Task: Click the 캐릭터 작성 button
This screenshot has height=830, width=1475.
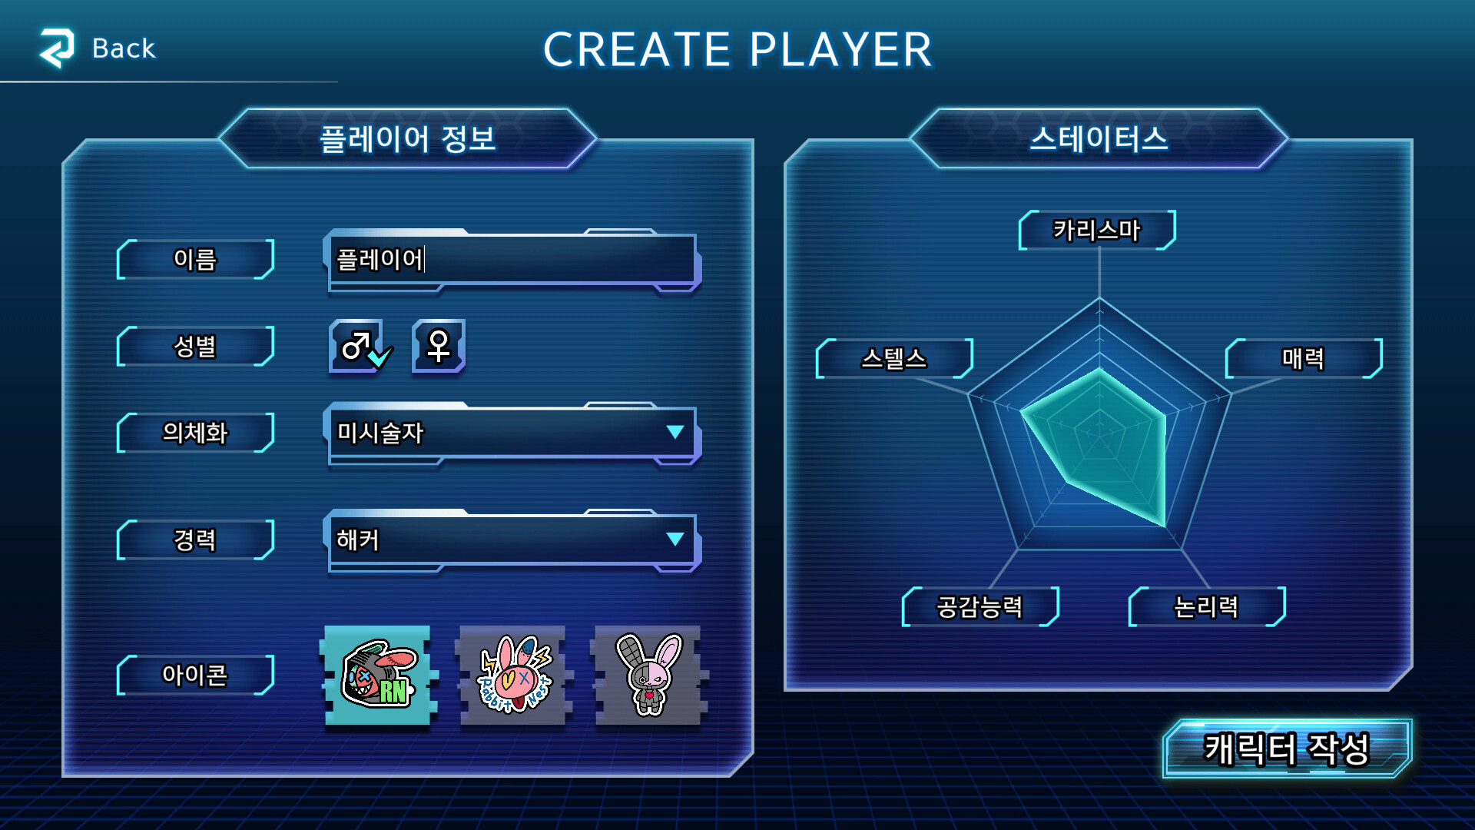Action: coord(1287,749)
